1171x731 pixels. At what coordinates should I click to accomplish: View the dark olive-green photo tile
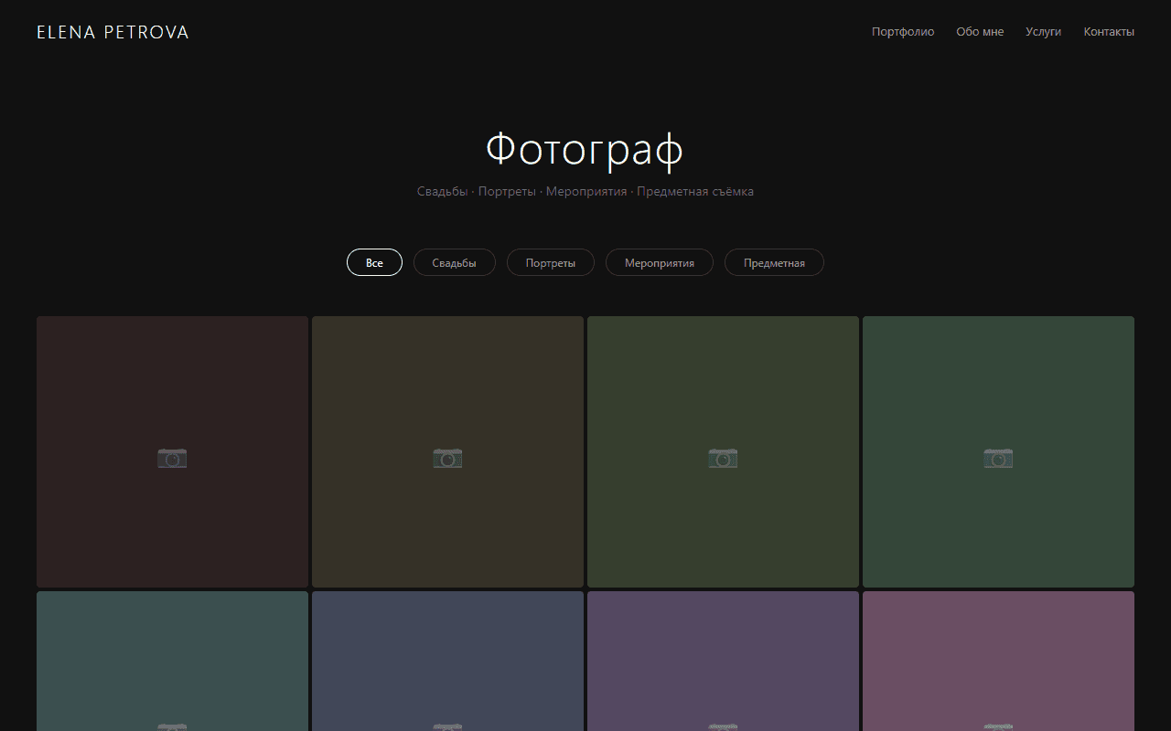coord(723,451)
